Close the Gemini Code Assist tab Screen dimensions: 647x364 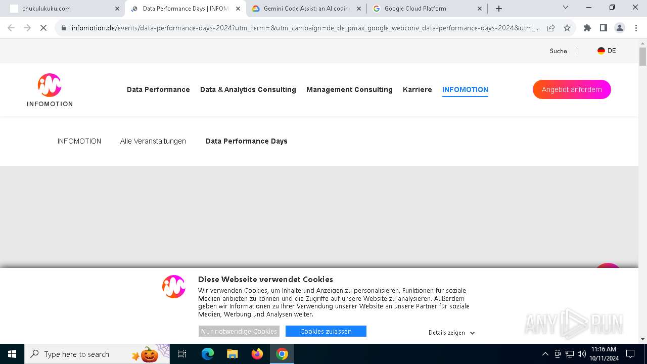(359, 9)
